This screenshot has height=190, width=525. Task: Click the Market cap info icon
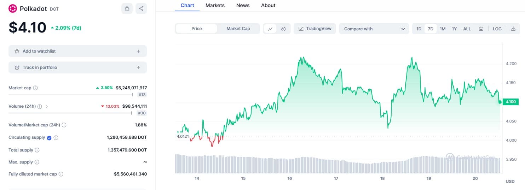tap(35, 88)
